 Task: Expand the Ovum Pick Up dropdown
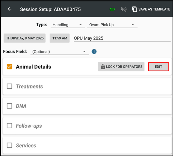(112, 25)
